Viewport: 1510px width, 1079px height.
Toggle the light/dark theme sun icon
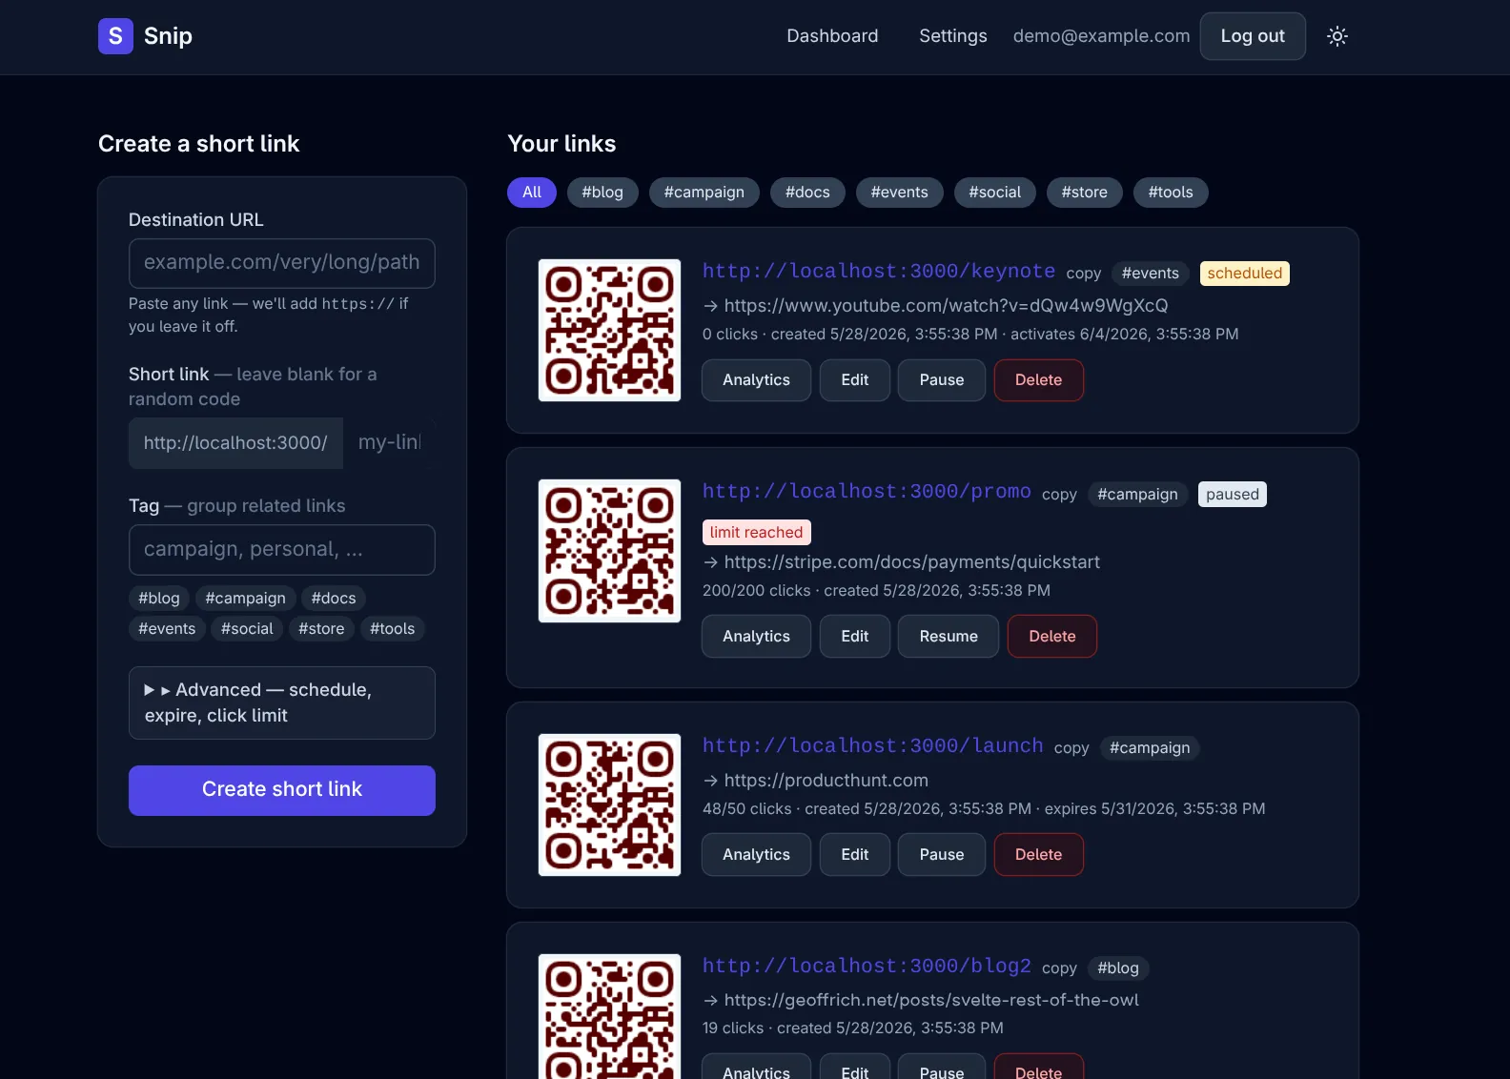pos(1337,36)
